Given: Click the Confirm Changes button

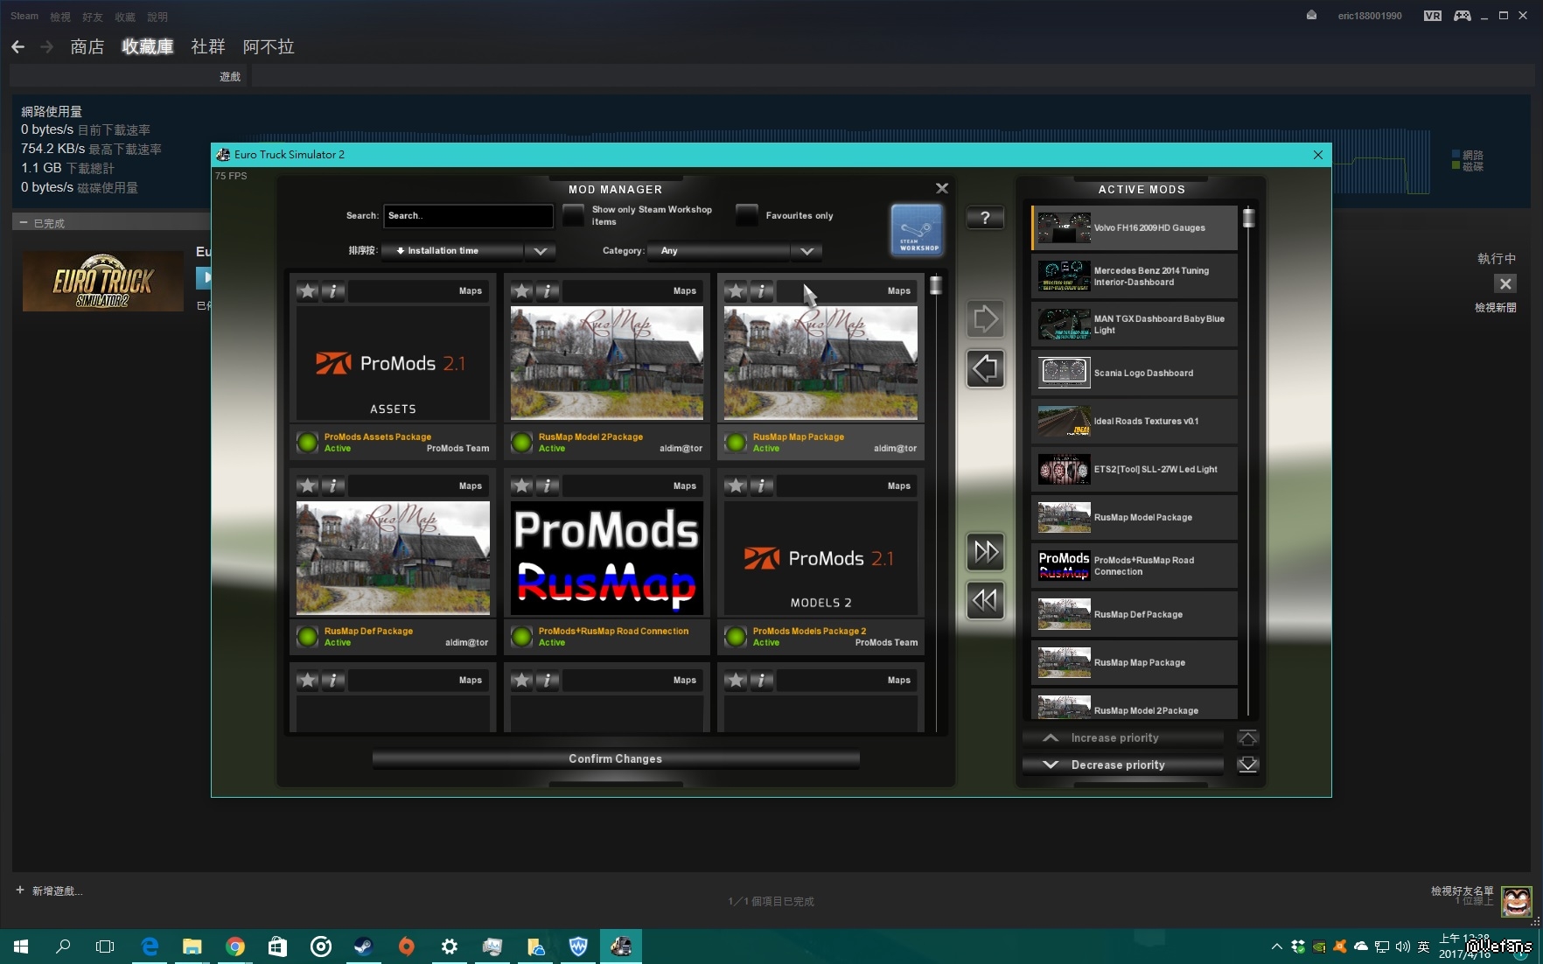Looking at the screenshot, I should (x=615, y=758).
